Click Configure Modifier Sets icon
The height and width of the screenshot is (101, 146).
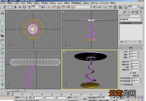click(x=140, y=42)
